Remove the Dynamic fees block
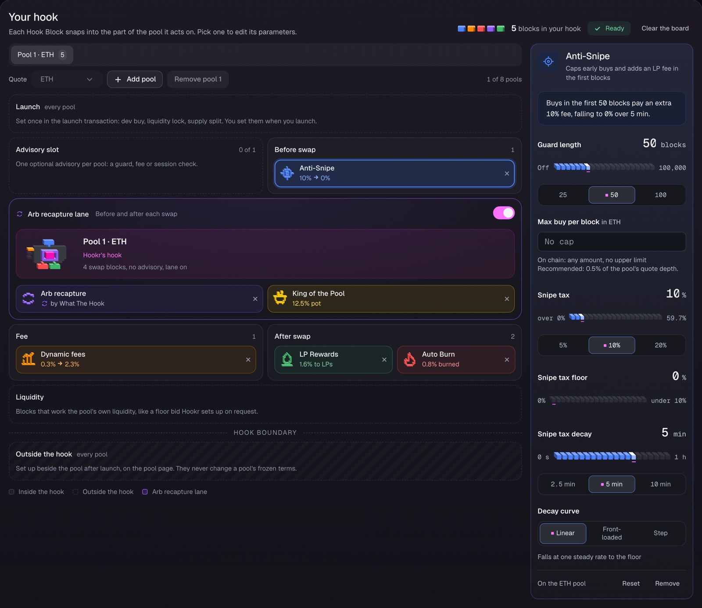This screenshot has width=702, height=608. [248, 360]
